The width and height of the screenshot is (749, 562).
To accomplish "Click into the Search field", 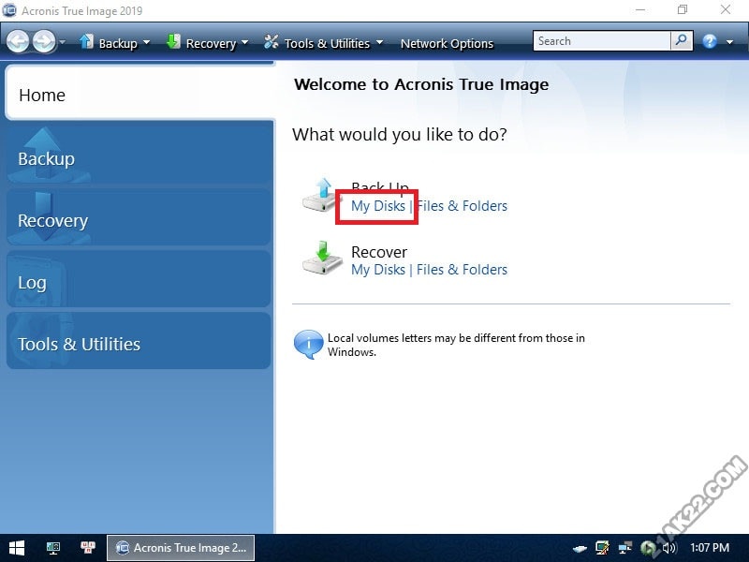I will 602,41.
